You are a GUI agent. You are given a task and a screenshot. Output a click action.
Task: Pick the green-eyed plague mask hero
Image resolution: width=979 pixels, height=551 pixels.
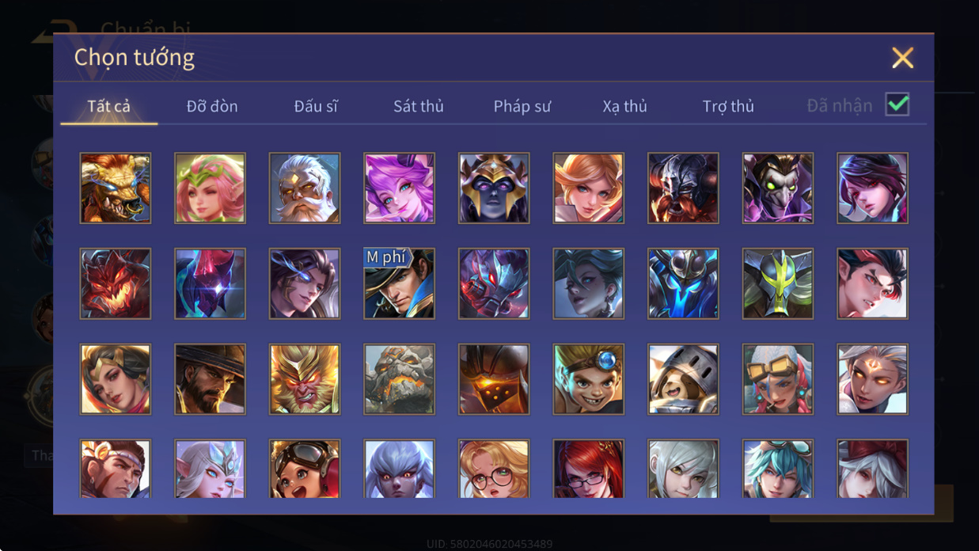pyautogui.click(x=778, y=188)
